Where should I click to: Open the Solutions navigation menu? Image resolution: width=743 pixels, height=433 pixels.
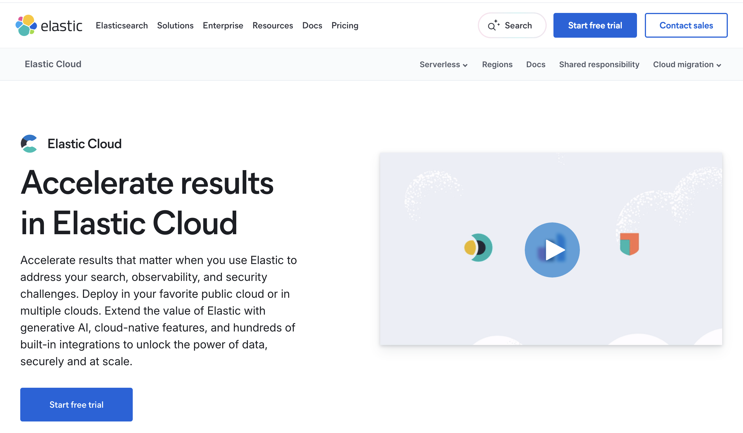(175, 25)
